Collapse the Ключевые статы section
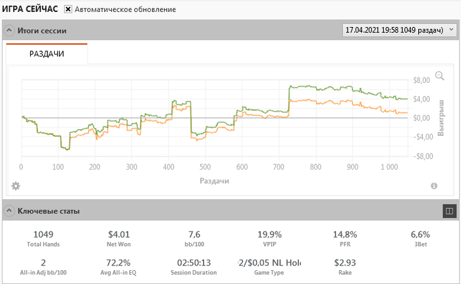This screenshot has width=461, height=284. [x=9, y=211]
